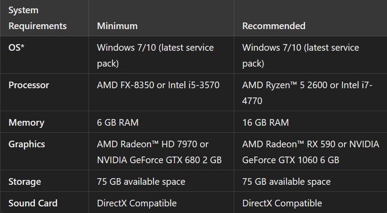
Task: Select the "Storage" row label
Action: click(25, 182)
